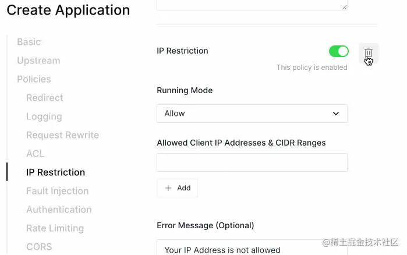
Task: Select Policies in the sidebar
Action: [x=34, y=79]
